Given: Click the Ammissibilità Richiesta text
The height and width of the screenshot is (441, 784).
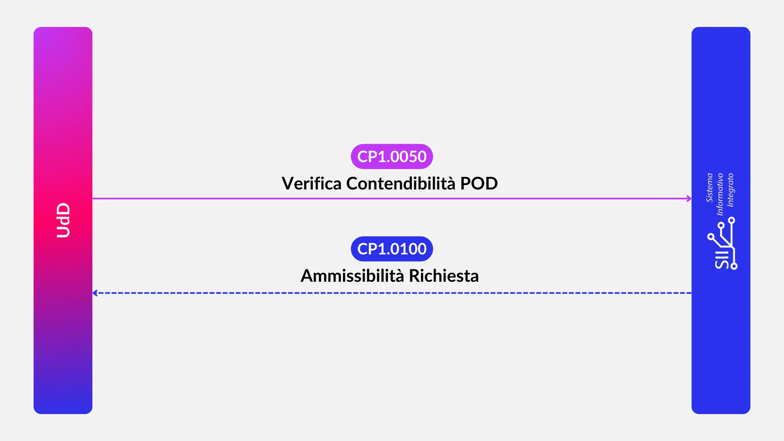Looking at the screenshot, I should click(390, 276).
